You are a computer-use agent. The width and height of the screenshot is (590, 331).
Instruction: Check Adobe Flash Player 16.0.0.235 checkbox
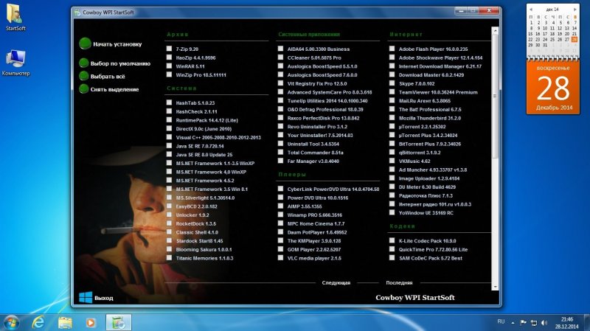click(x=392, y=49)
